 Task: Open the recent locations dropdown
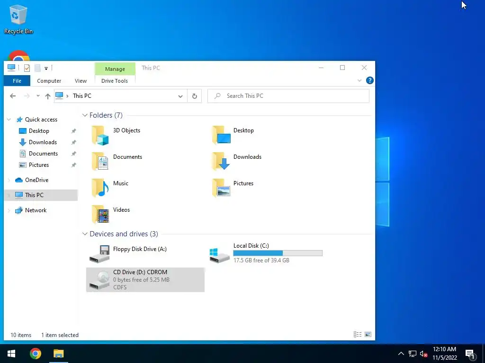[x=38, y=96]
